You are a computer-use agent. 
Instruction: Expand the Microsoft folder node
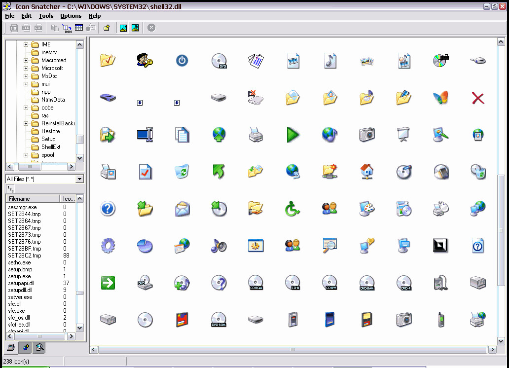coord(26,68)
